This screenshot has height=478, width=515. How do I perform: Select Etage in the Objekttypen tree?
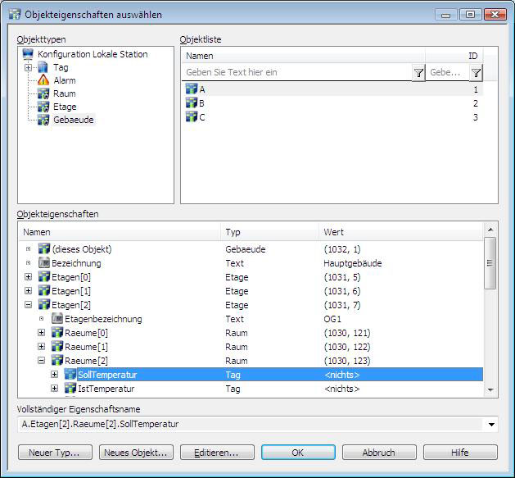pyautogui.click(x=65, y=107)
